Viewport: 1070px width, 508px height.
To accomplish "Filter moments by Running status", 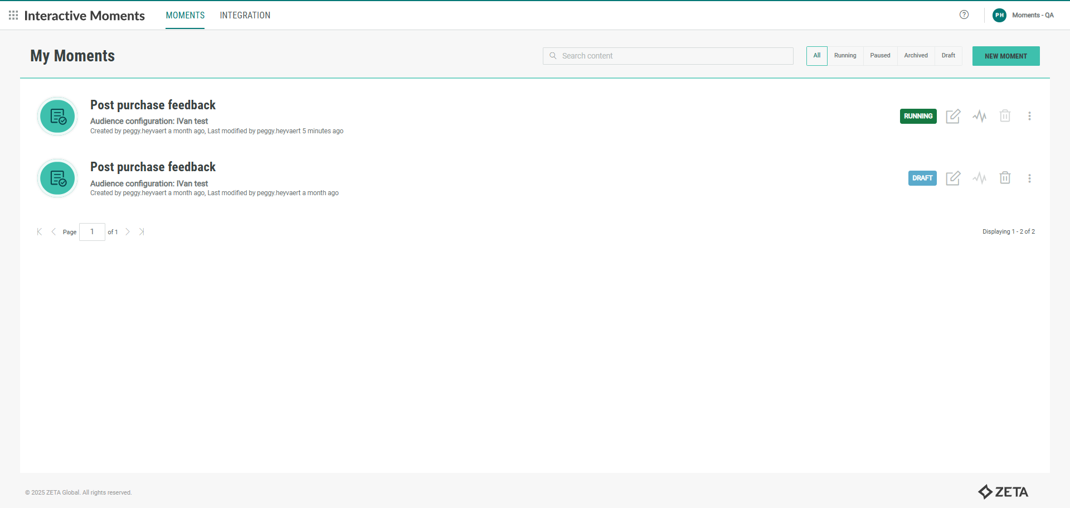I will 845,56.
